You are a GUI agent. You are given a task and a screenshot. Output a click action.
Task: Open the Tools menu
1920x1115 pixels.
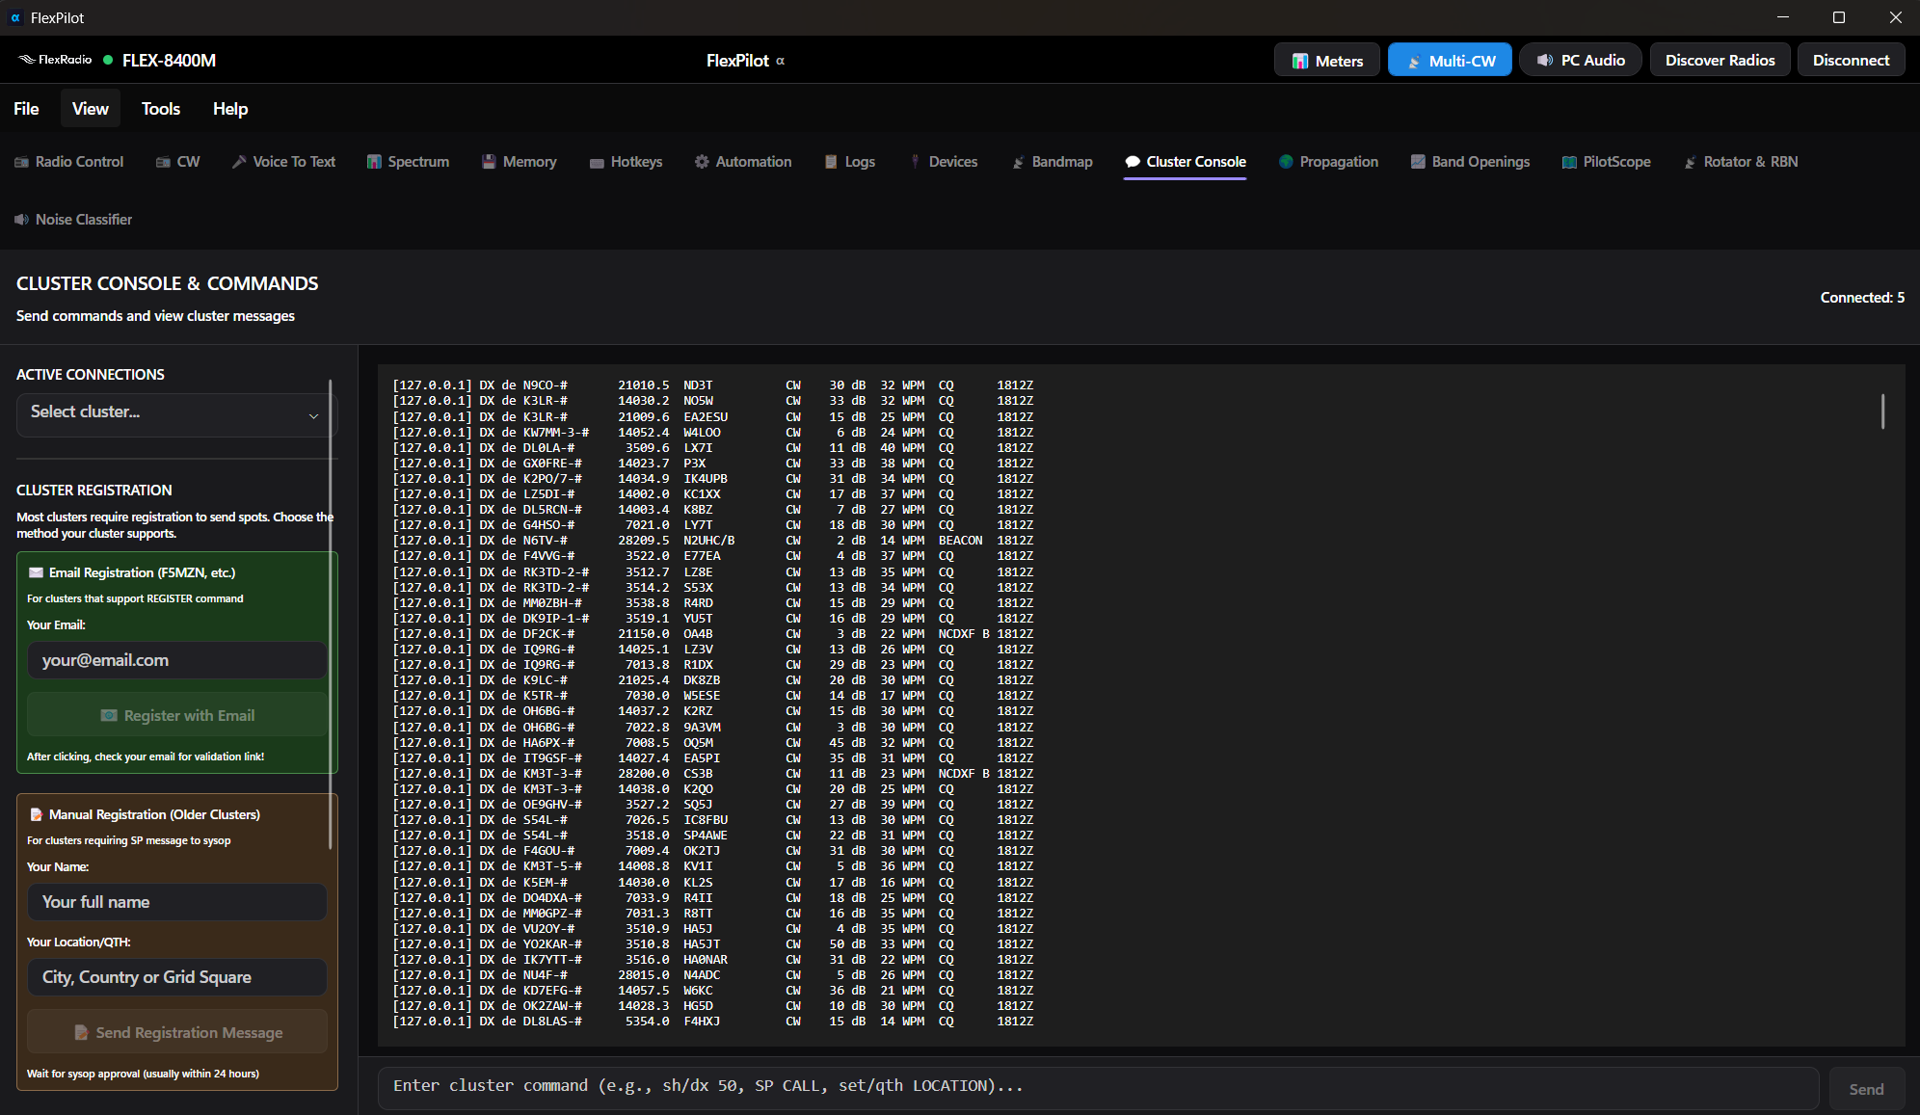[x=160, y=109]
